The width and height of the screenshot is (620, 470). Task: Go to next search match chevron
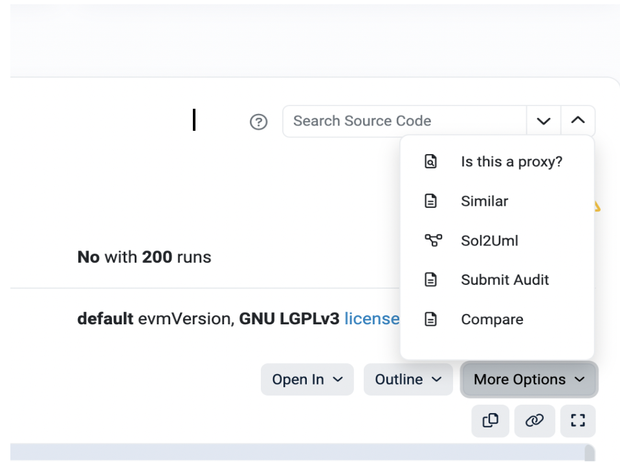(544, 121)
